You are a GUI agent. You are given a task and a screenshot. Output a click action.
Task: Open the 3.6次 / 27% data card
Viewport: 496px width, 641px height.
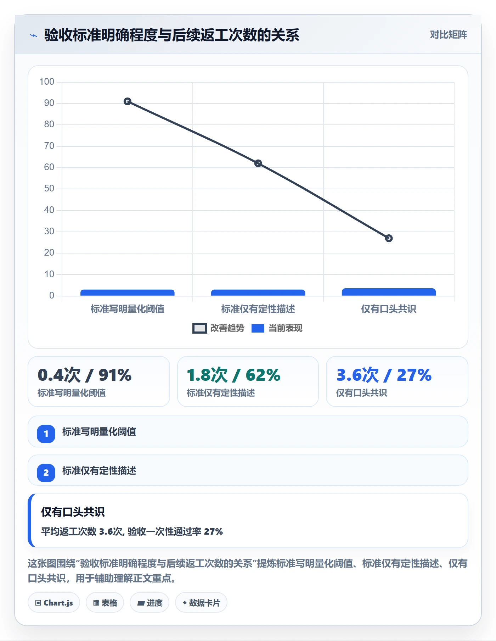tap(397, 381)
